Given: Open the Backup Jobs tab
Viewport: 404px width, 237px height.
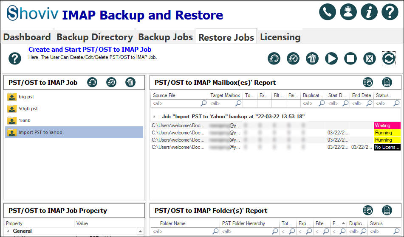Looking at the screenshot, I should (165, 37).
